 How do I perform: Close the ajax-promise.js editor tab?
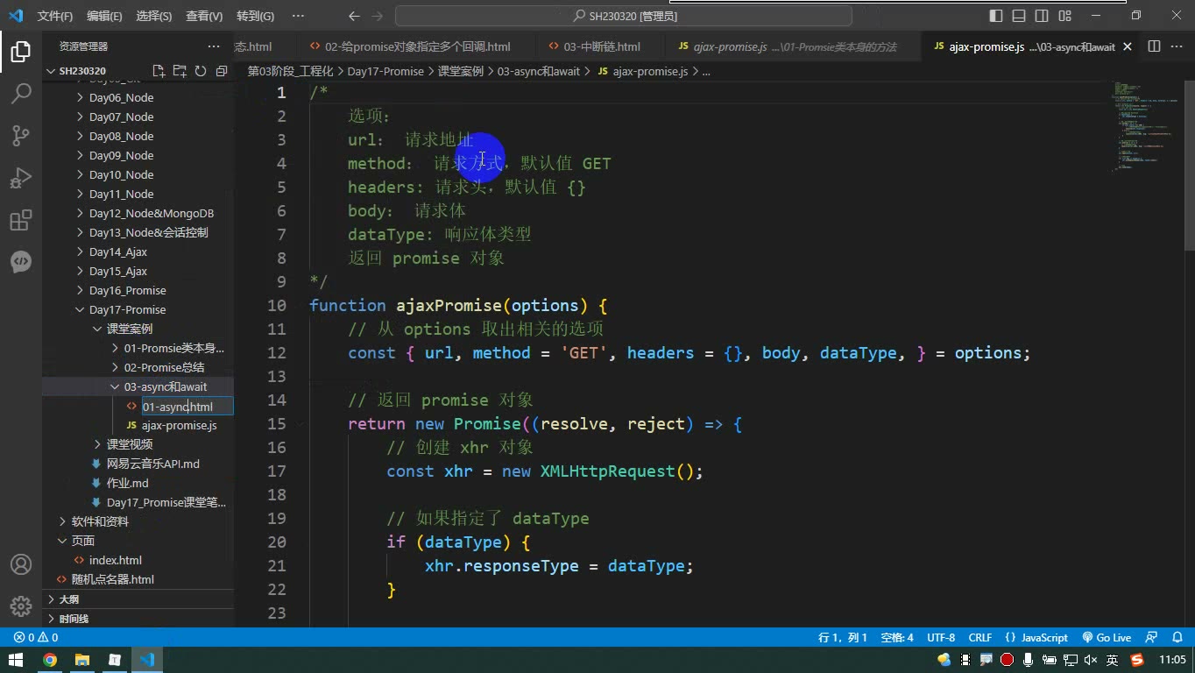click(x=1128, y=46)
